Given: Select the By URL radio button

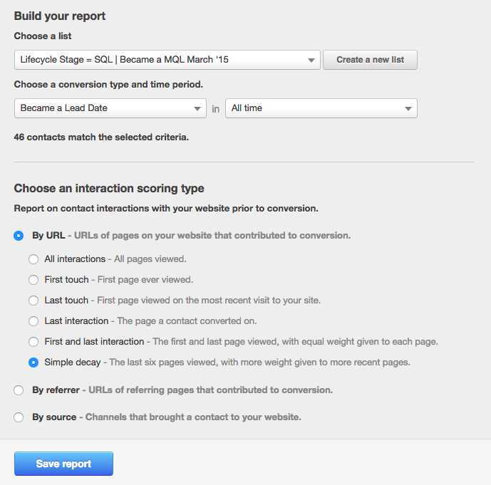Looking at the screenshot, I should [x=19, y=236].
